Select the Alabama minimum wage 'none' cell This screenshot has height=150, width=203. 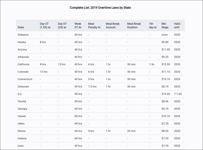click(164, 35)
